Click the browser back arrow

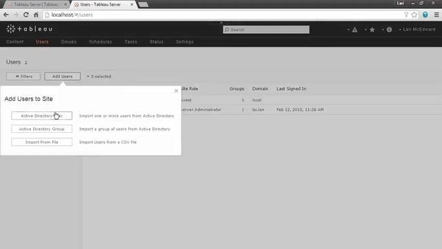(x=6, y=15)
